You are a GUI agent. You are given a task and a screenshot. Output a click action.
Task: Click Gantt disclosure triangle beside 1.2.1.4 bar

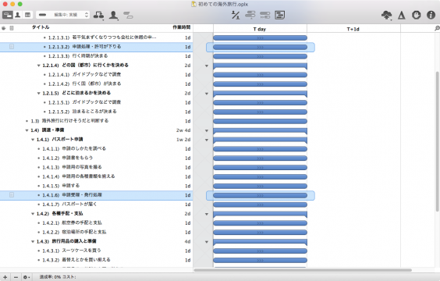pyautogui.click(x=207, y=66)
